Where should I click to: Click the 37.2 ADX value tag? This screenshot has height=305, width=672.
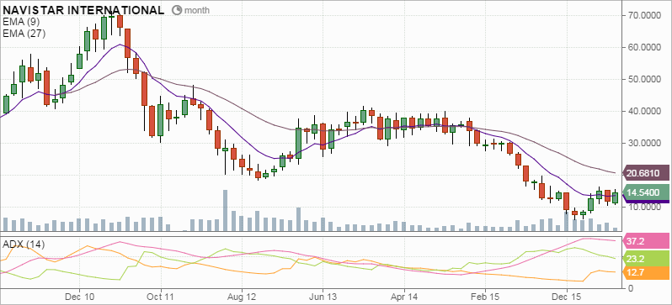[x=647, y=240]
